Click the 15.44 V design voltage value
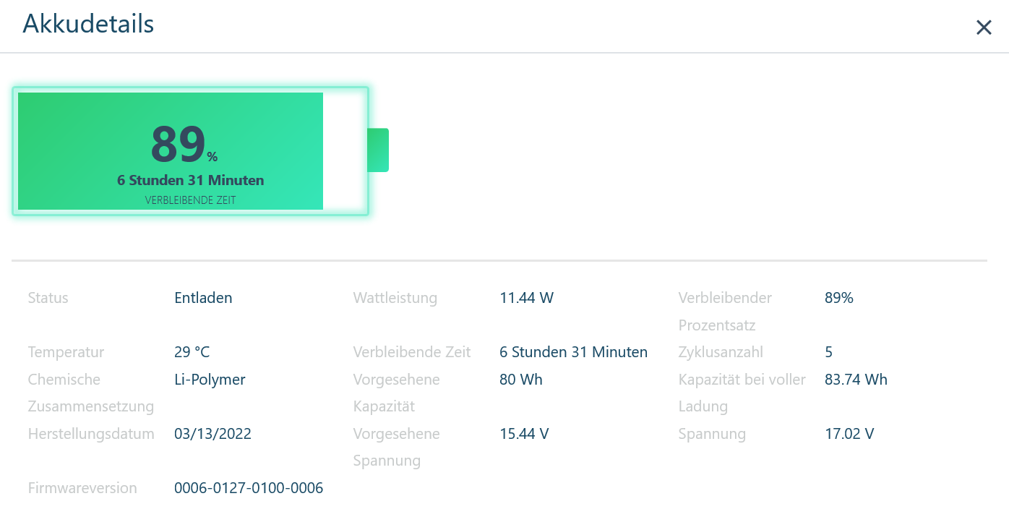1009x530 pixels. 524,434
